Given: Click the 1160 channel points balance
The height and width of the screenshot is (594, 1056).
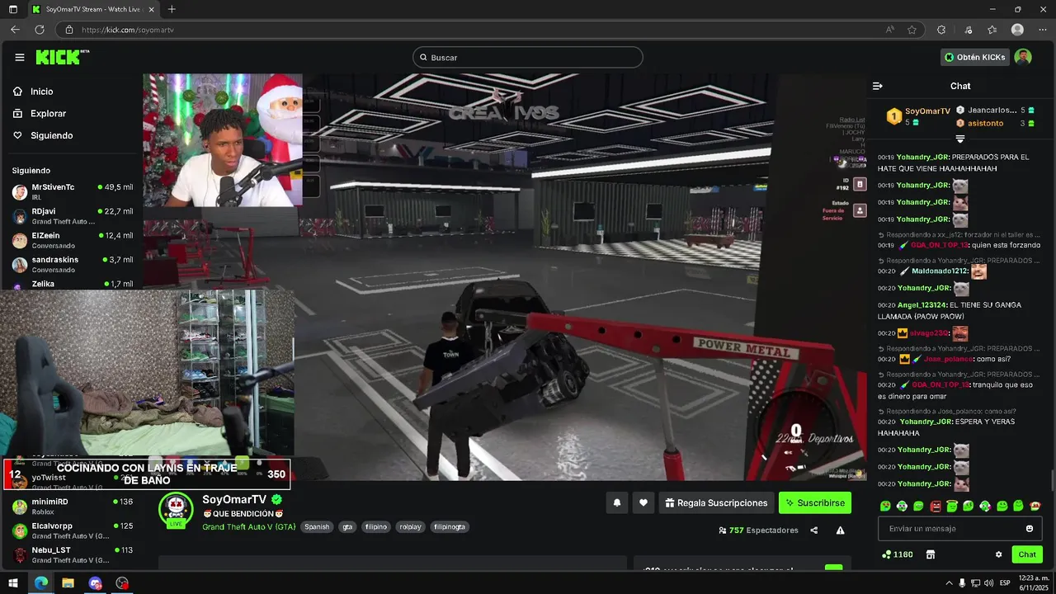Looking at the screenshot, I should click(x=898, y=554).
